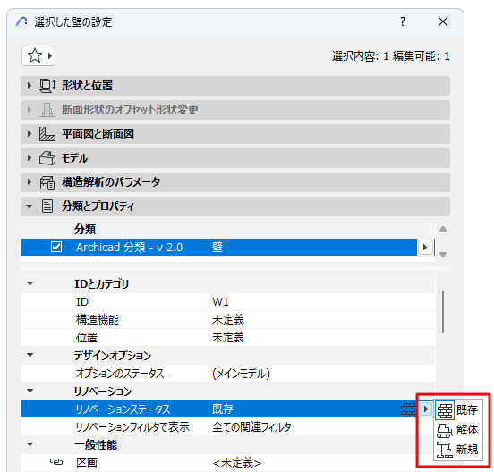
Task: Select the リノベーションフィルタで表示 row label
Action: point(132,427)
